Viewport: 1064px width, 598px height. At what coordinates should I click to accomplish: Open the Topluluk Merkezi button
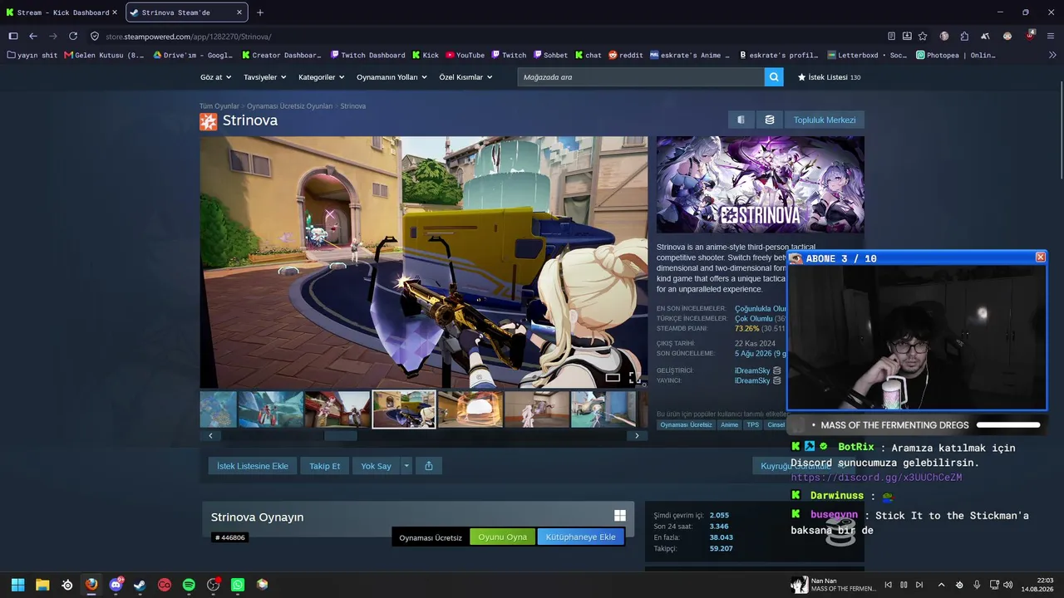pos(825,120)
